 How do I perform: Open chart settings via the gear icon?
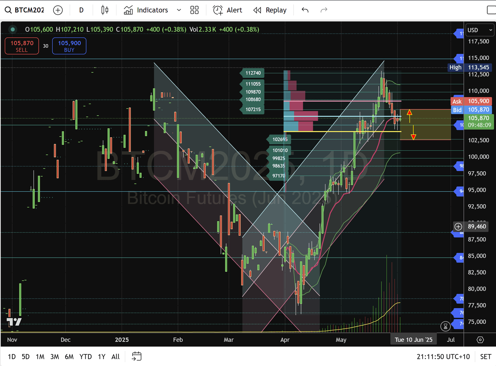479,340
